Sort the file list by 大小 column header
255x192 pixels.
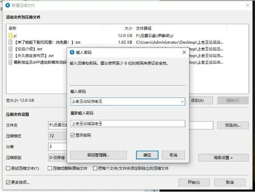(x=128, y=28)
